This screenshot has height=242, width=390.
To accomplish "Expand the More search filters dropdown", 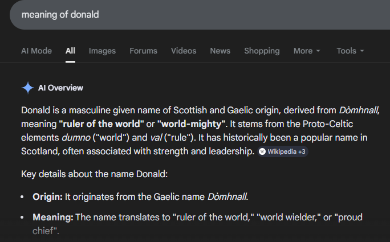I will tap(307, 51).
